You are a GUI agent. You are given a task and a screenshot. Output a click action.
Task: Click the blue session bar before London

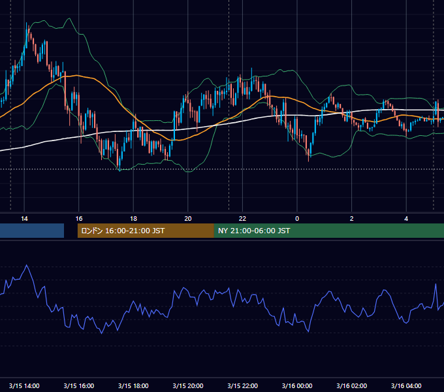(x=32, y=231)
